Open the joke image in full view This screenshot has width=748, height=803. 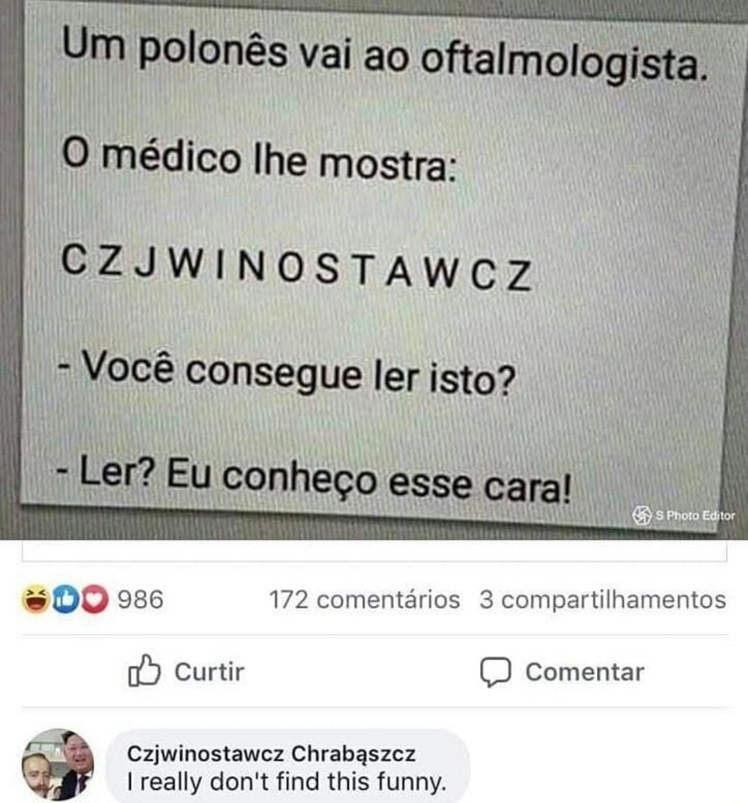(374, 267)
